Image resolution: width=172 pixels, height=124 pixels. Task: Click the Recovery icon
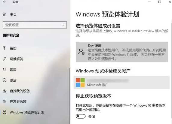(5, 70)
